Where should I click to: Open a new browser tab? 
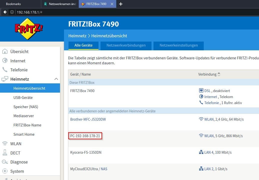click(121, 4)
